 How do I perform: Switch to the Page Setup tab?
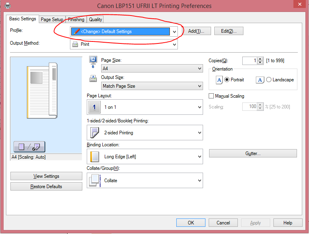[x=52, y=20]
